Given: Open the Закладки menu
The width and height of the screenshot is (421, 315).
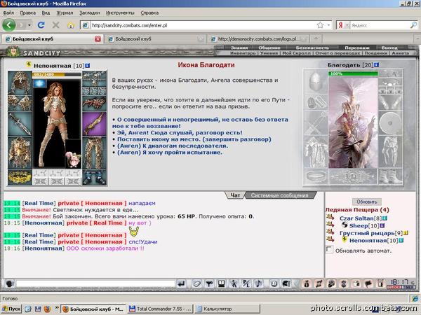Looking at the screenshot, I should (89, 13).
